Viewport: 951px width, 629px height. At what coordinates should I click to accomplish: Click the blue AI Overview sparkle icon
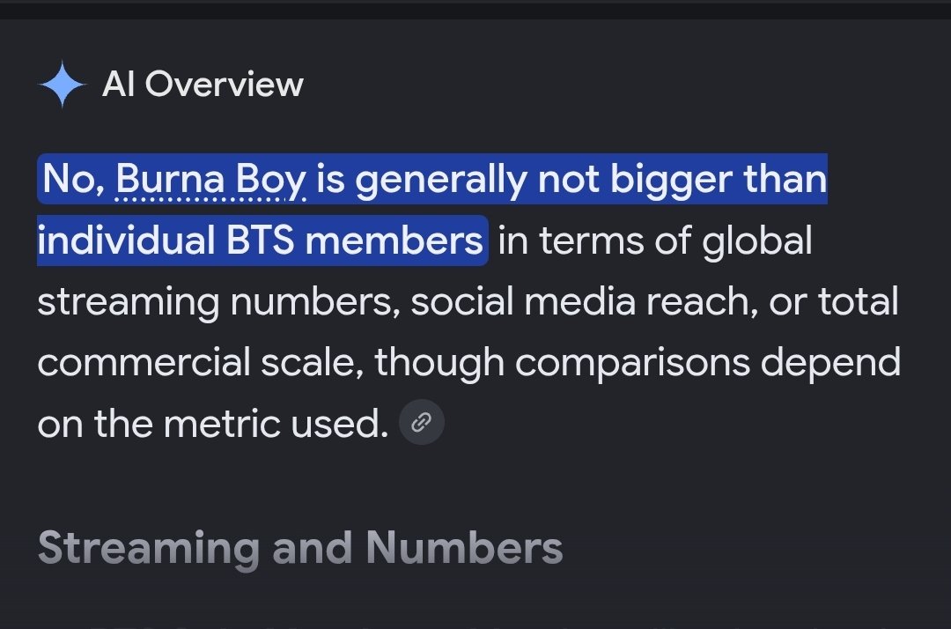tap(62, 84)
